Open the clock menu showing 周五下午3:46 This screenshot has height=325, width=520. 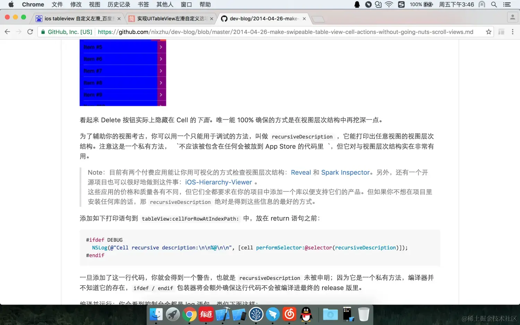tap(457, 5)
